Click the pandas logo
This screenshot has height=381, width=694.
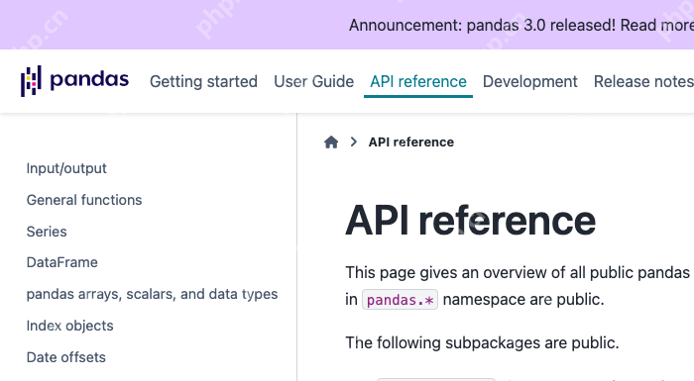point(74,81)
